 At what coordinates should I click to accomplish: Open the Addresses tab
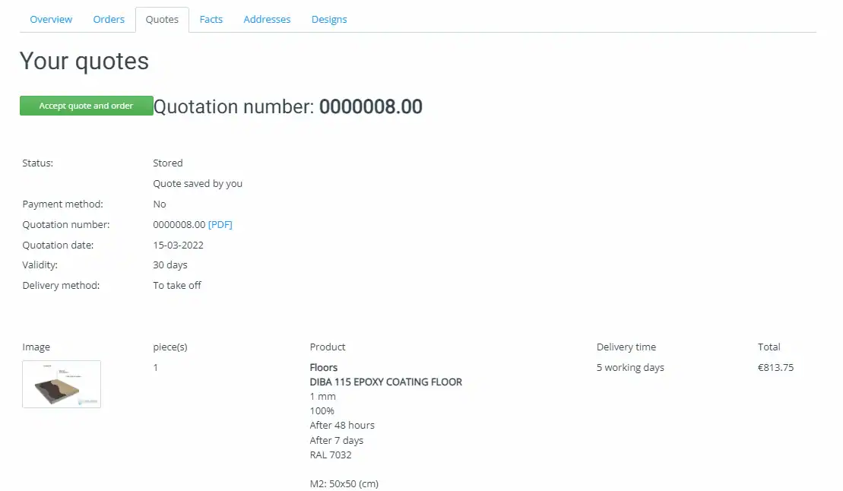click(x=267, y=19)
